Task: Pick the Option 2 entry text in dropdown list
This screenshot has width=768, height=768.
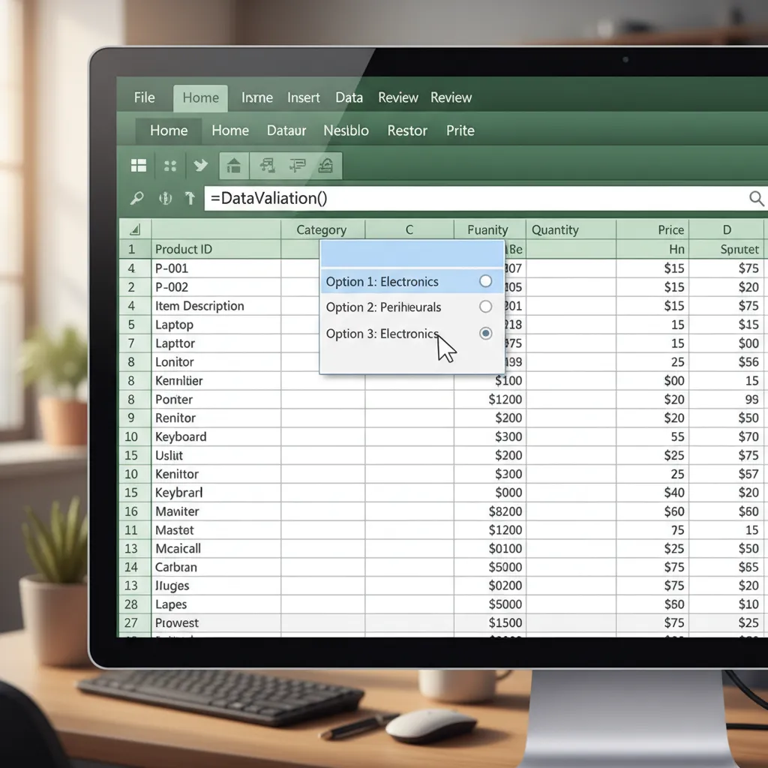Action: [x=383, y=307]
